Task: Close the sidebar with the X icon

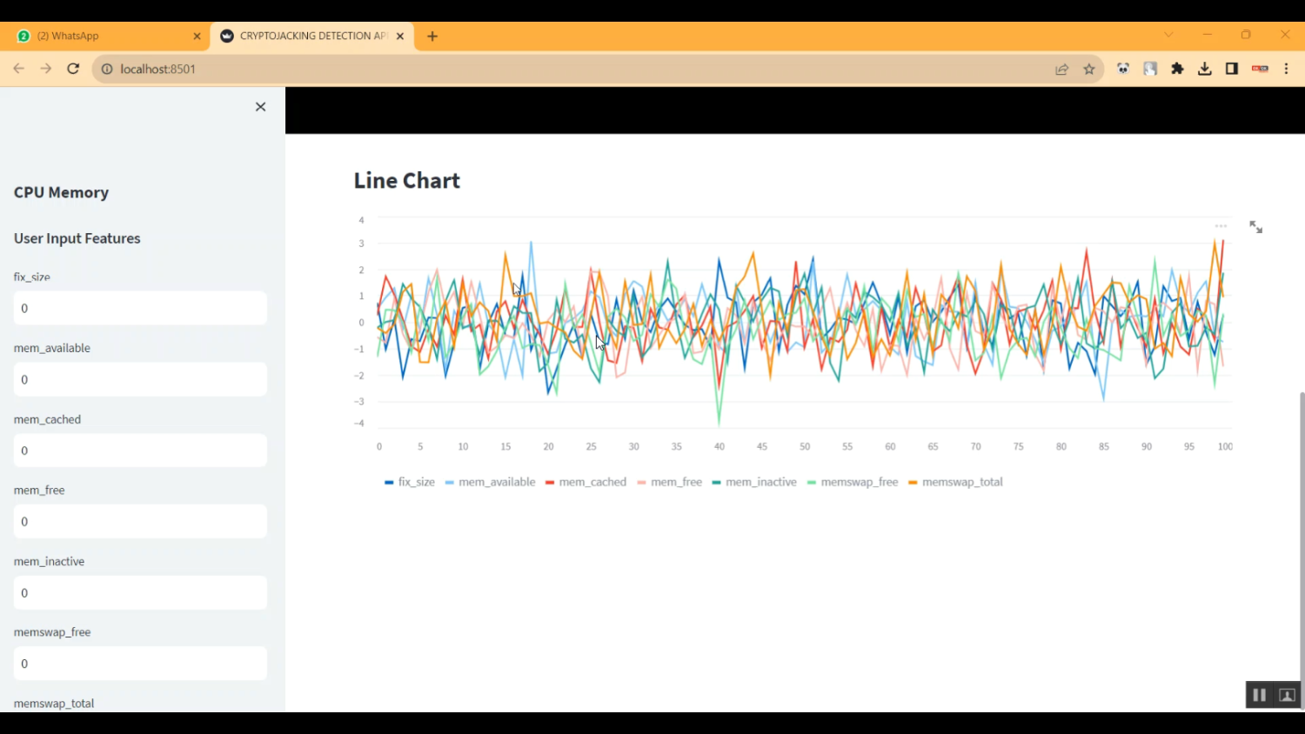Action: click(x=260, y=107)
